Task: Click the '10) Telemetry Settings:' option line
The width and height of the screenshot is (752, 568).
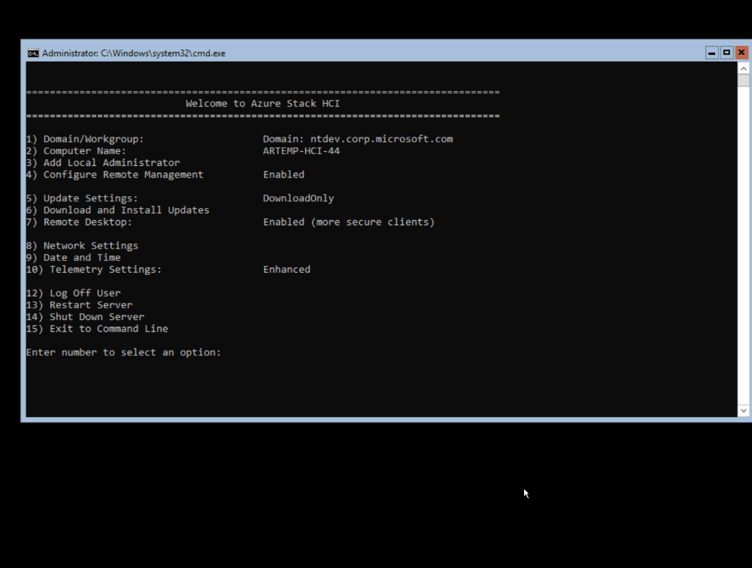Action: (94, 270)
